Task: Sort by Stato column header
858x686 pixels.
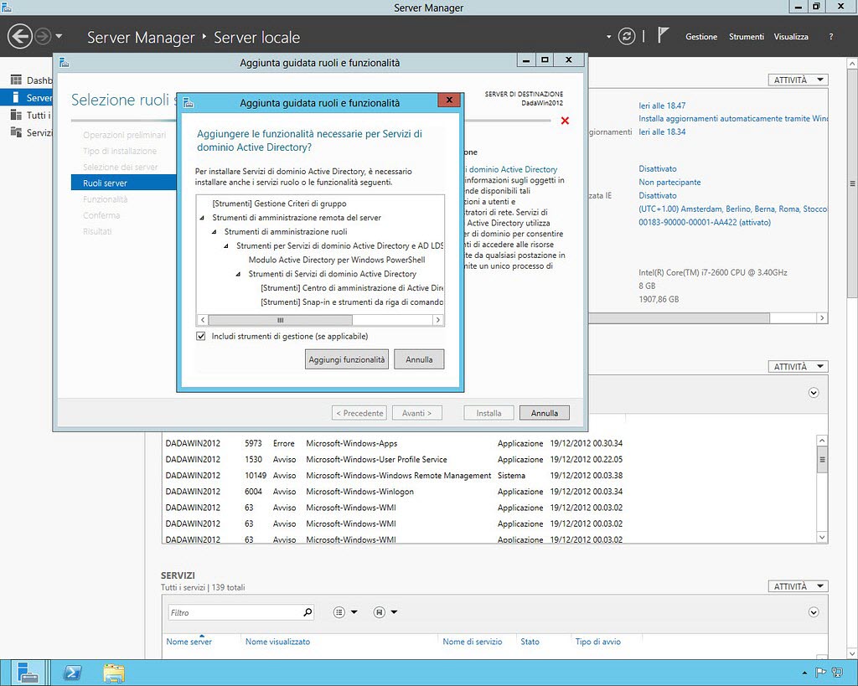Action: tap(530, 642)
